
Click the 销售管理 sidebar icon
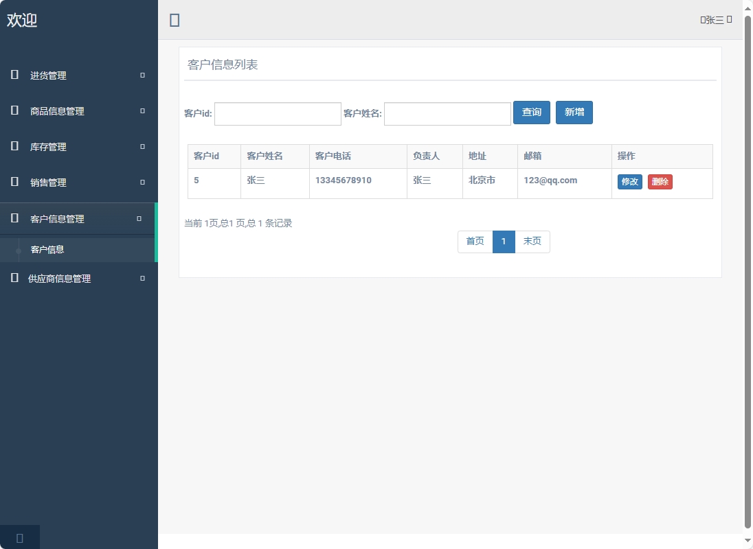14,183
